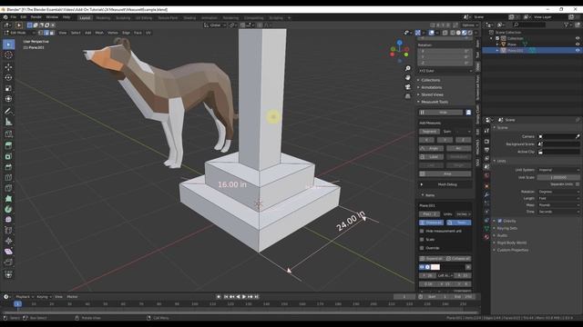Open the Length units dropdown
Screen dimensions: 583x327
tap(558, 198)
